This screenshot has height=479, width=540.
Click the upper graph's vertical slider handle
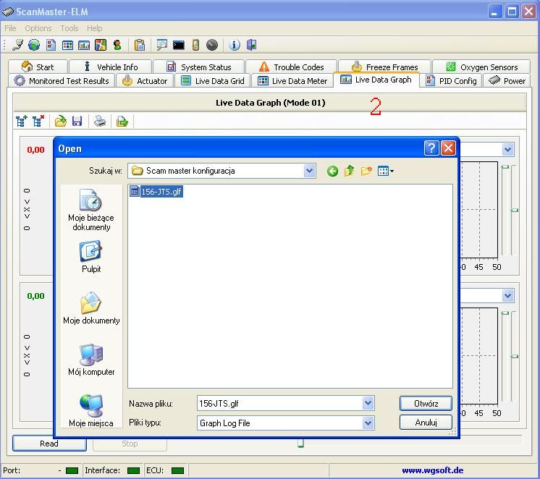point(515,210)
